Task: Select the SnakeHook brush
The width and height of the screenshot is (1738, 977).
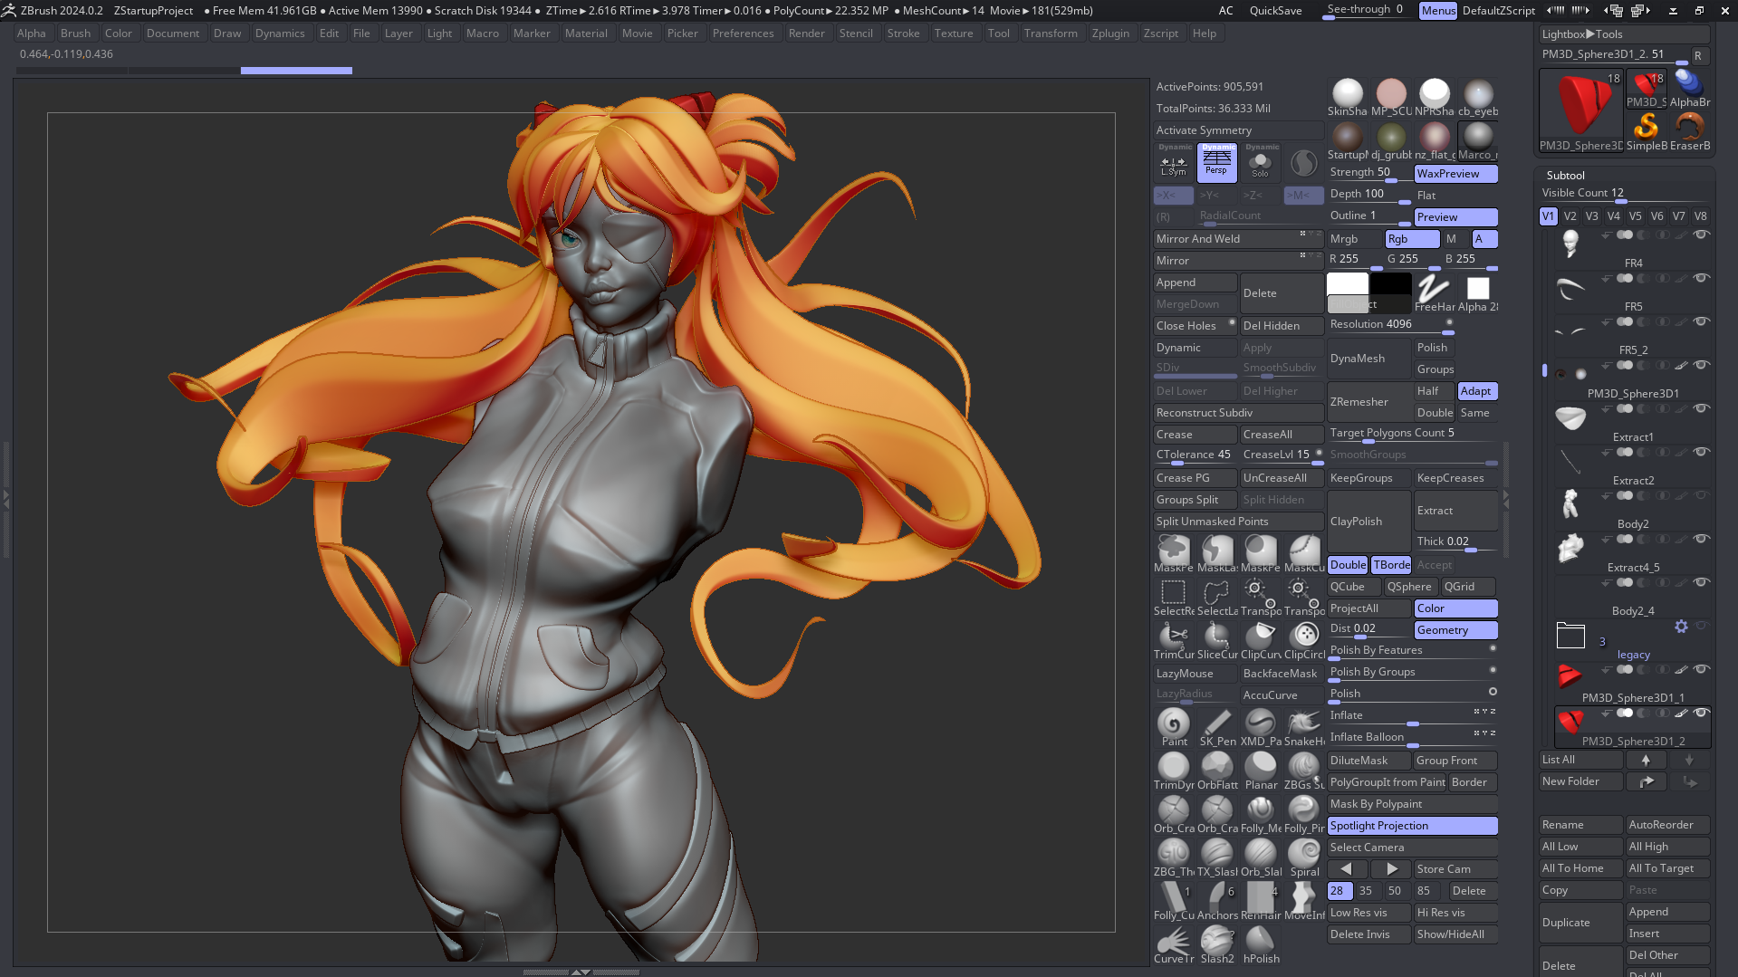Action: coord(1303,723)
